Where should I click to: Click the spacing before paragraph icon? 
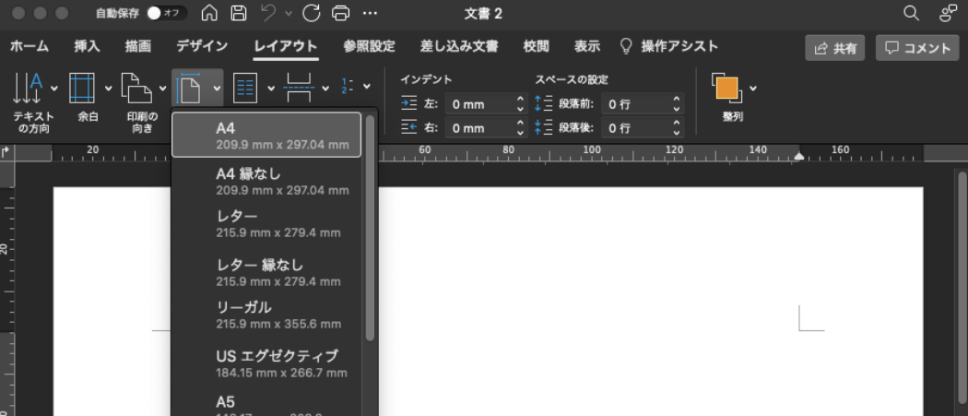[543, 104]
